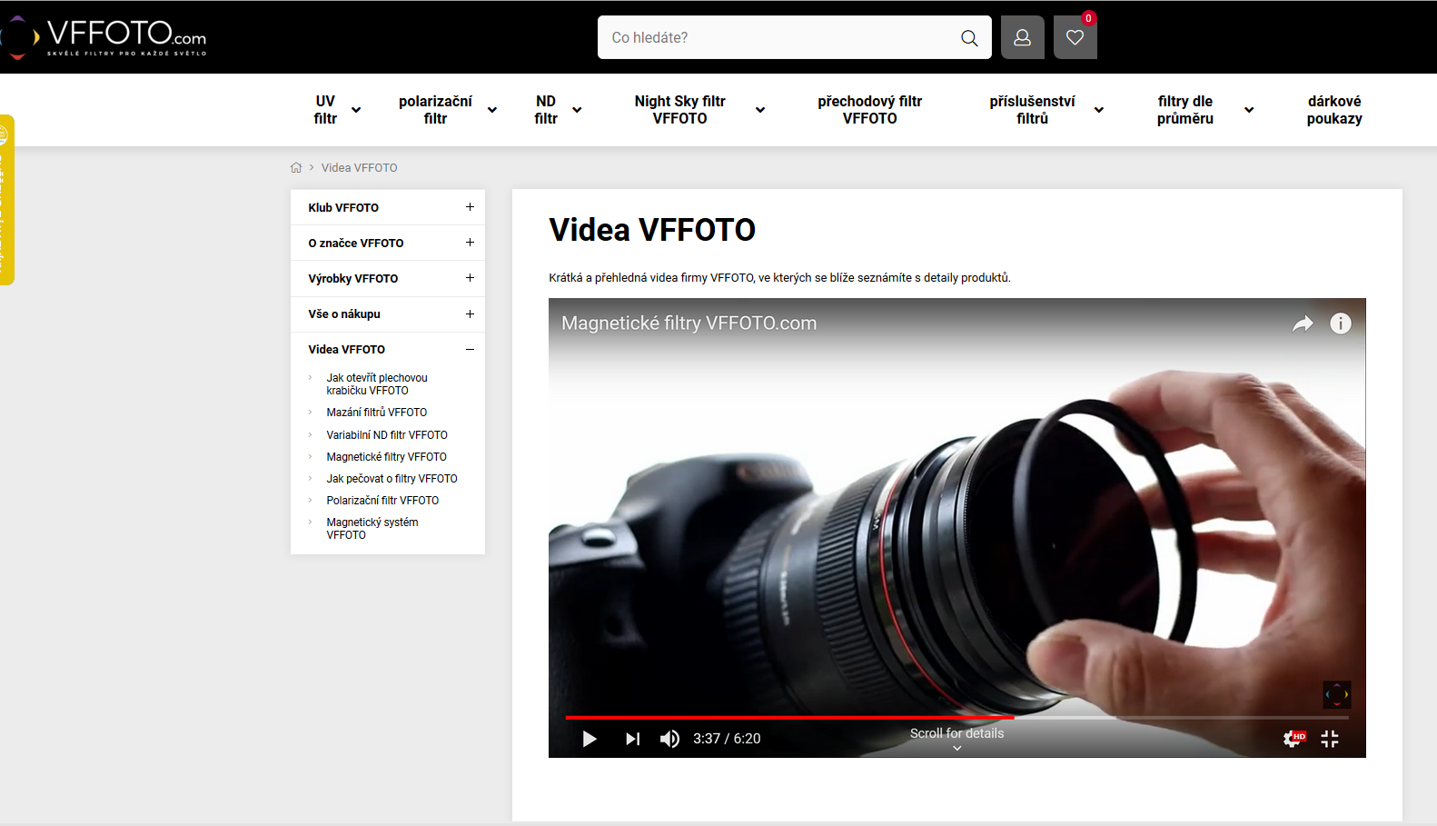Screen dimensions: 1437x826
Task: Click video timestamp 3:37 / 6:20
Action: (727, 739)
